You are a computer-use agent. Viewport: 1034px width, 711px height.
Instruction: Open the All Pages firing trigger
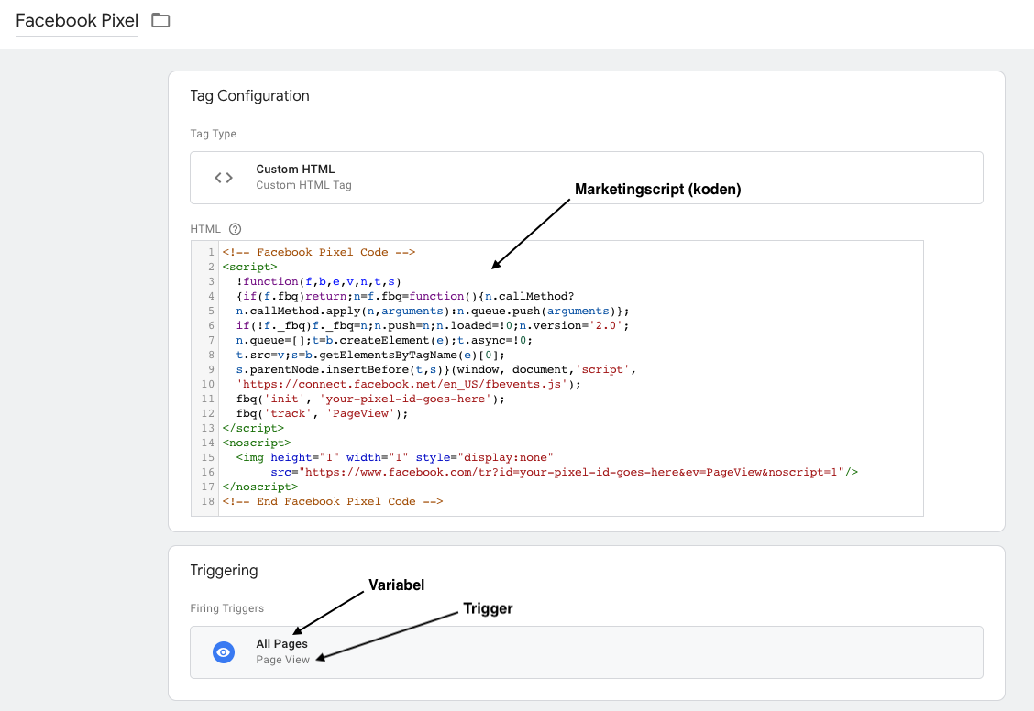tap(587, 652)
